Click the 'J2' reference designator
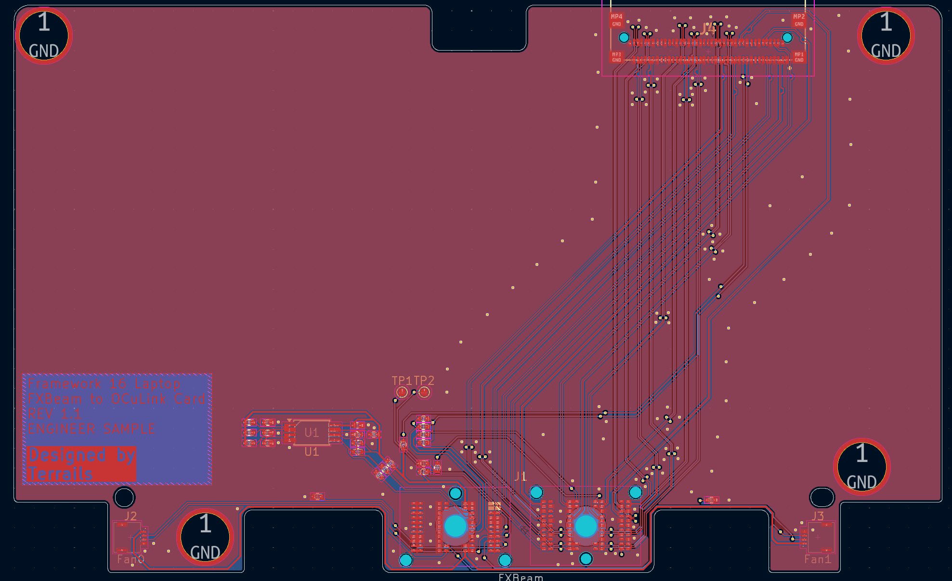Screen dimensions: 952x581 pos(130,516)
